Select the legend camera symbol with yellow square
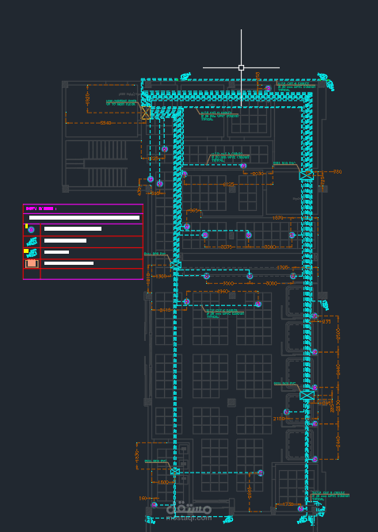The image size is (378, 532). click(x=31, y=253)
